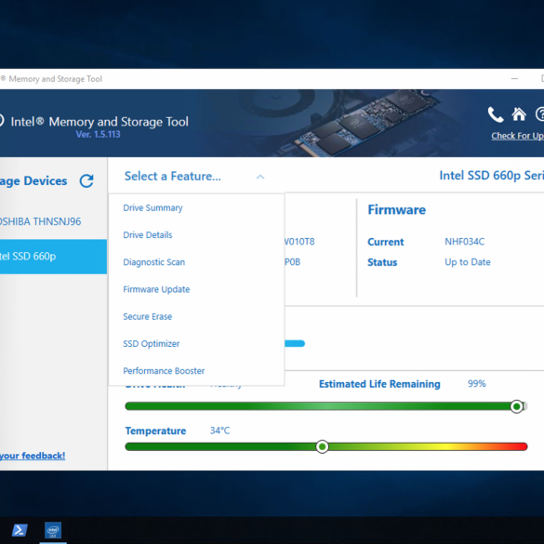Click the Intel tool taskbar icon
The image size is (544, 544).
click(53, 530)
